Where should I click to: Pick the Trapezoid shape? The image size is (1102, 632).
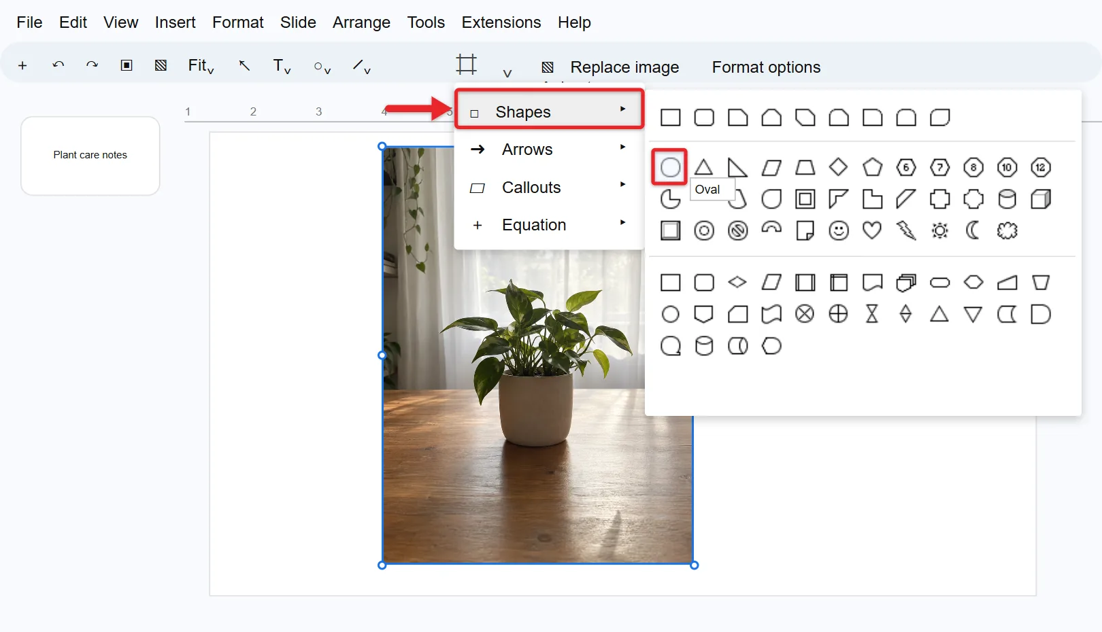tap(805, 167)
